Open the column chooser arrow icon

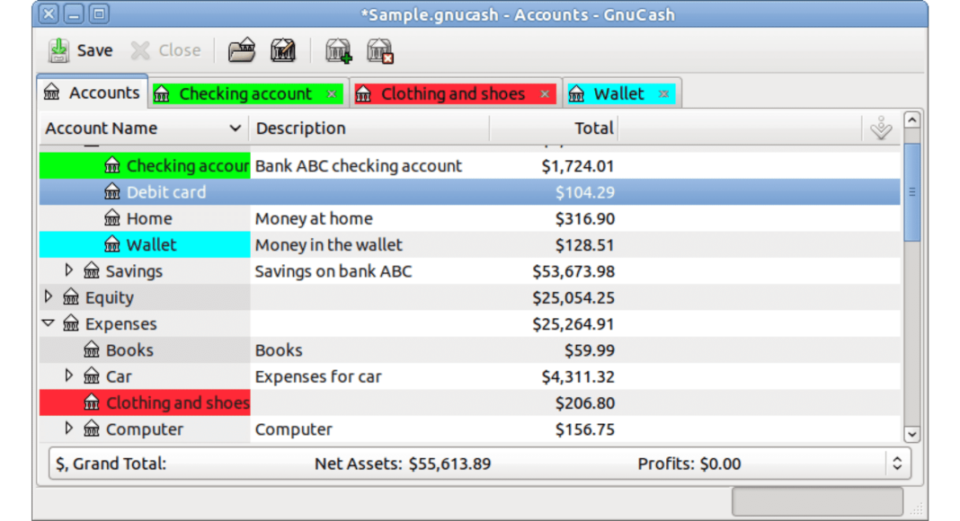(x=881, y=129)
